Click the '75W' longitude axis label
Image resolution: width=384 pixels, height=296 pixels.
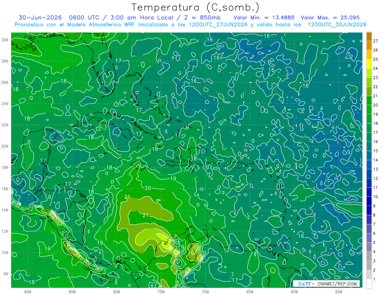(x=161, y=292)
